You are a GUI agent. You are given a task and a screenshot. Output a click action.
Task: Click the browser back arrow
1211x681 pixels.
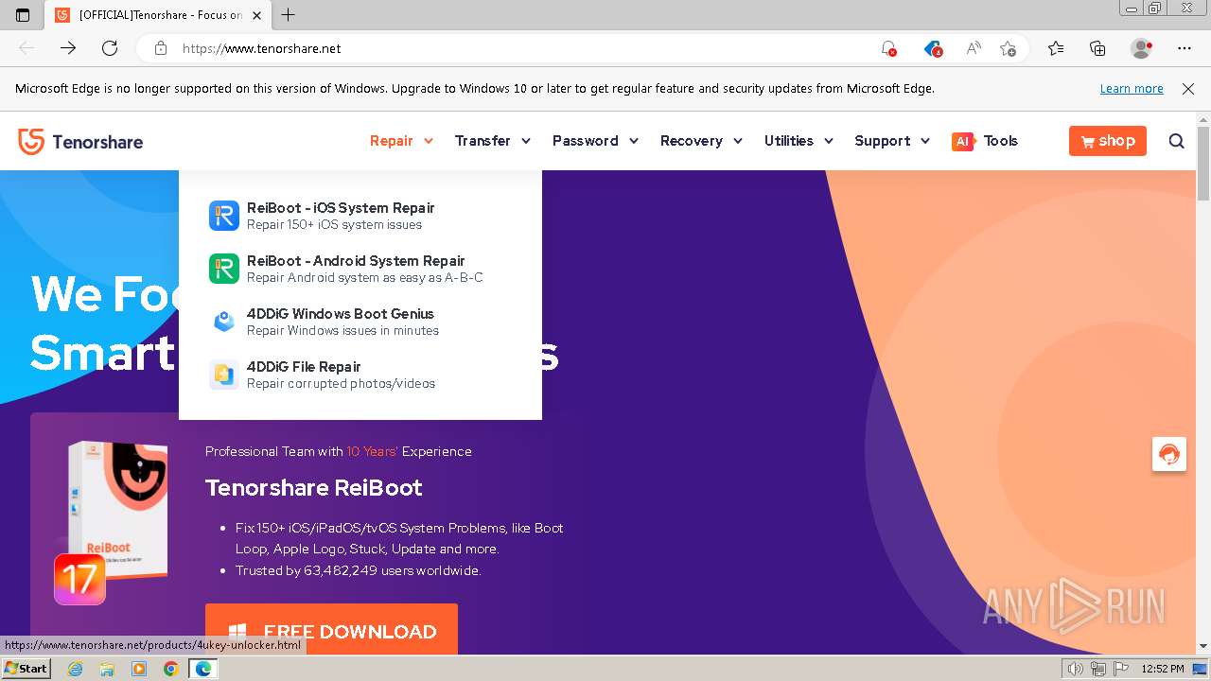click(x=27, y=48)
